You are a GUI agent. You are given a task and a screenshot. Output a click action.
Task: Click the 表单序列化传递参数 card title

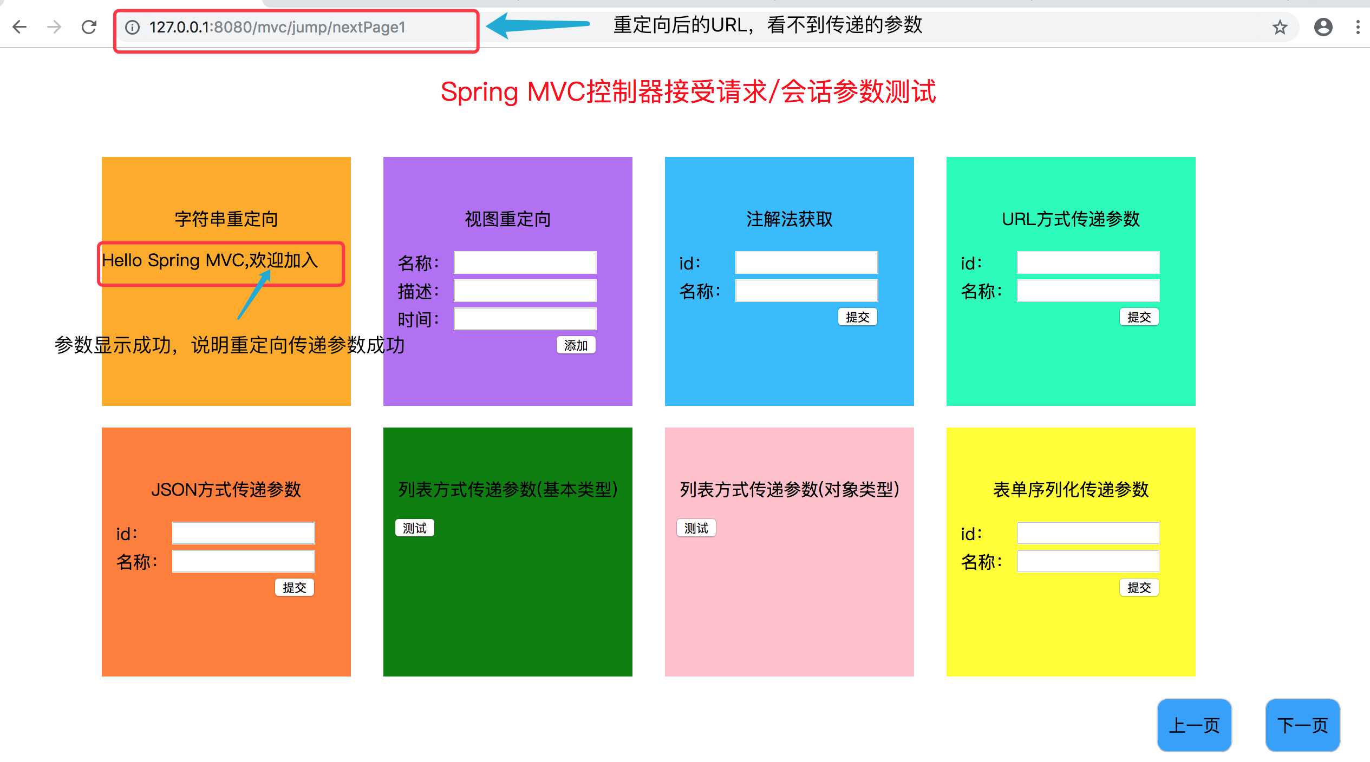coord(1071,490)
